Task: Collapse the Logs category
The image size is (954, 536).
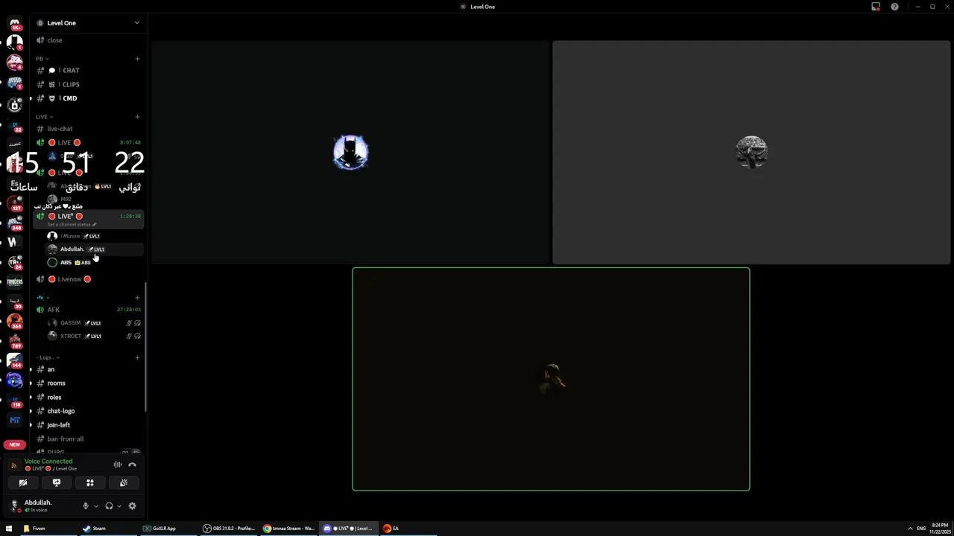Action: [x=49, y=357]
